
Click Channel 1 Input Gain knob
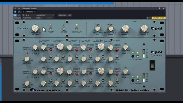(27, 59)
